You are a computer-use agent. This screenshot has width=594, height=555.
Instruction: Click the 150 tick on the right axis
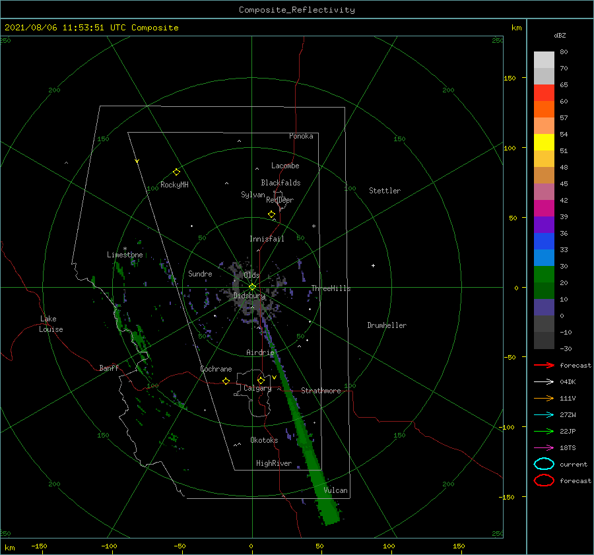tap(510, 78)
